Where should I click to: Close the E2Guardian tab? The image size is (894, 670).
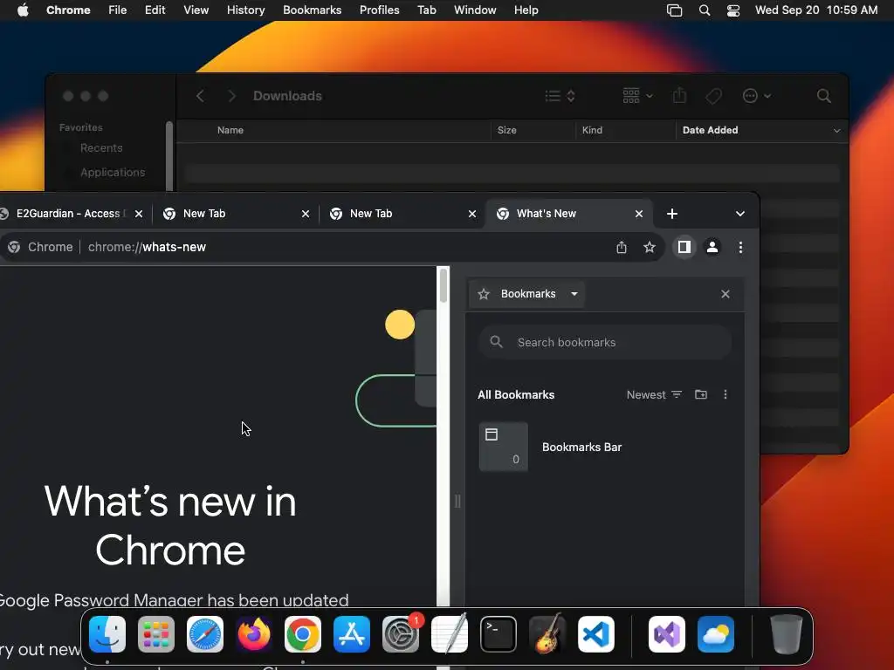(139, 214)
